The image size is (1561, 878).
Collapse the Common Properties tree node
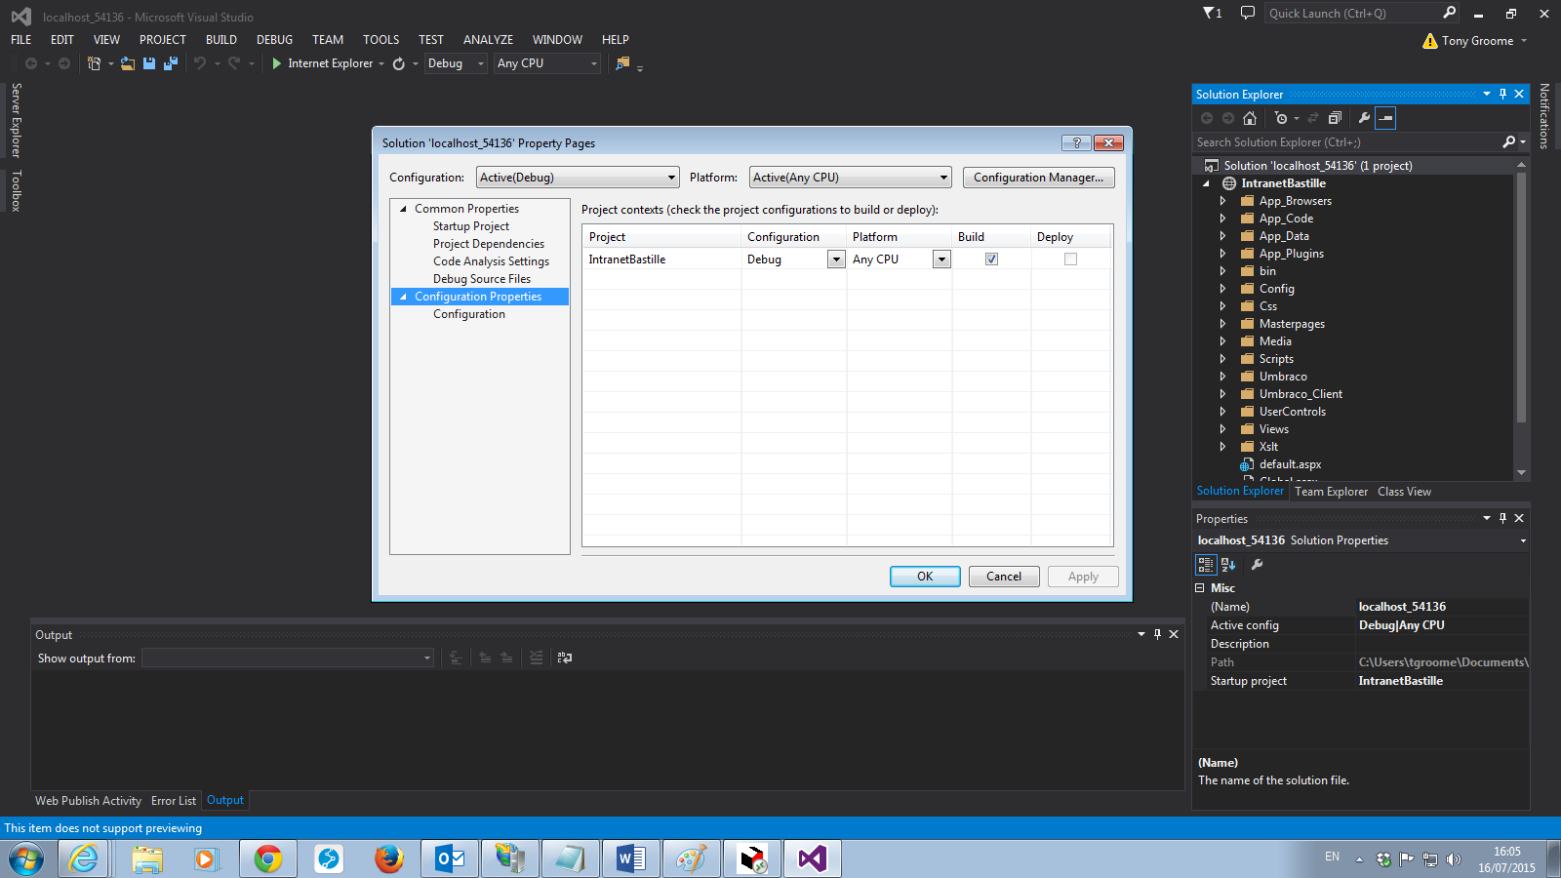point(403,209)
